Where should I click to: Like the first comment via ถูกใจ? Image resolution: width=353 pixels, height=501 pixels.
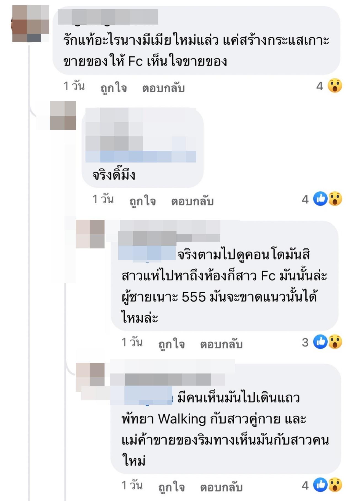coord(114,88)
